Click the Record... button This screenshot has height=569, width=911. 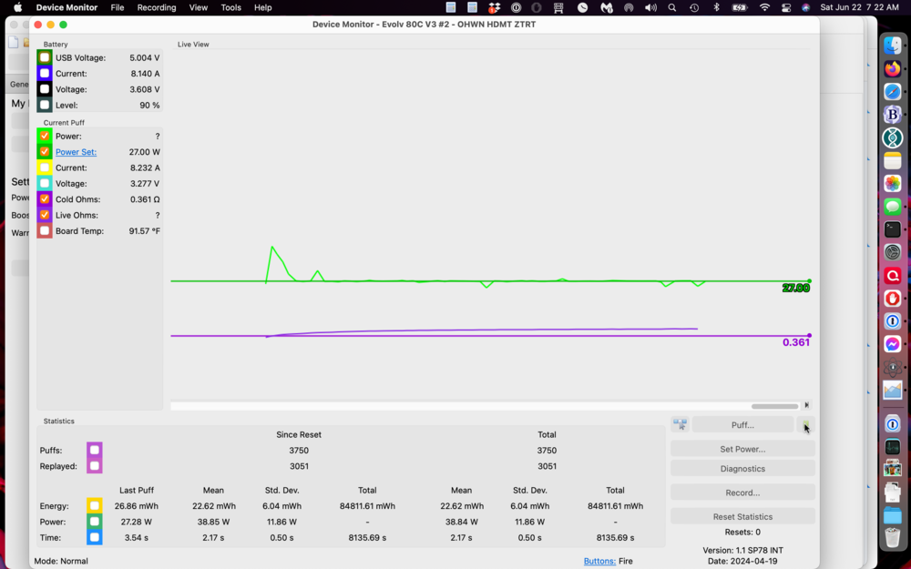point(742,493)
